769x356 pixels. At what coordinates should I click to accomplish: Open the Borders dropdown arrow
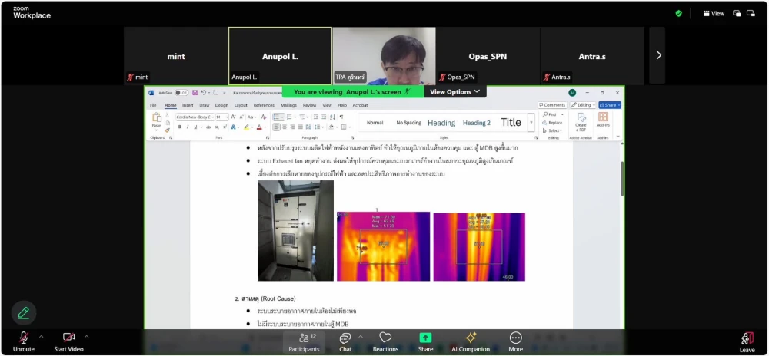tap(350, 127)
